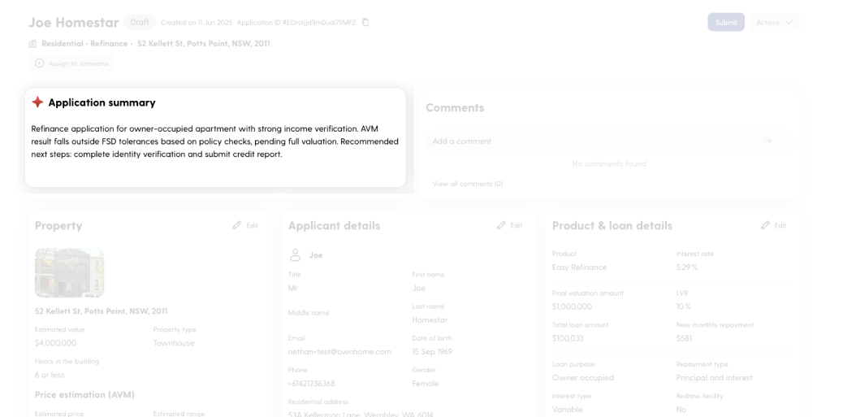Click Estimated value $4,000,000
Image resolution: width=843 pixels, height=417 pixels.
pyautogui.click(x=56, y=343)
